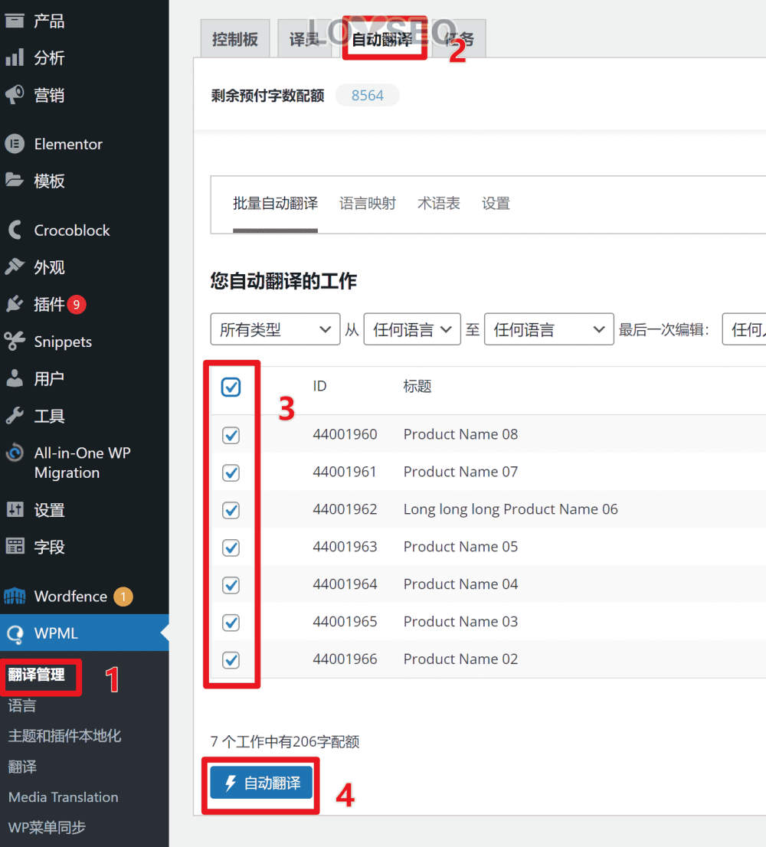Switch to the 控制板 tab
This screenshot has width=766, height=847.
pos(235,39)
